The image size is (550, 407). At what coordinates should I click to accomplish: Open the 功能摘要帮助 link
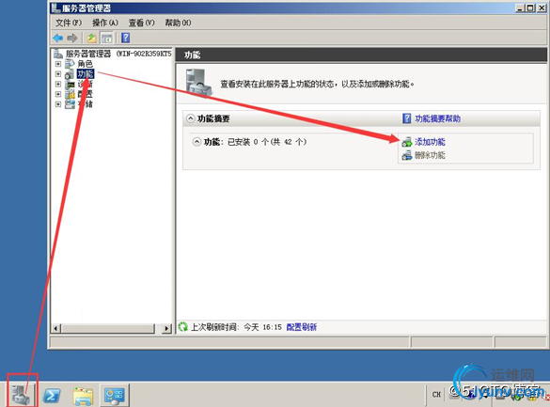(x=438, y=118)
